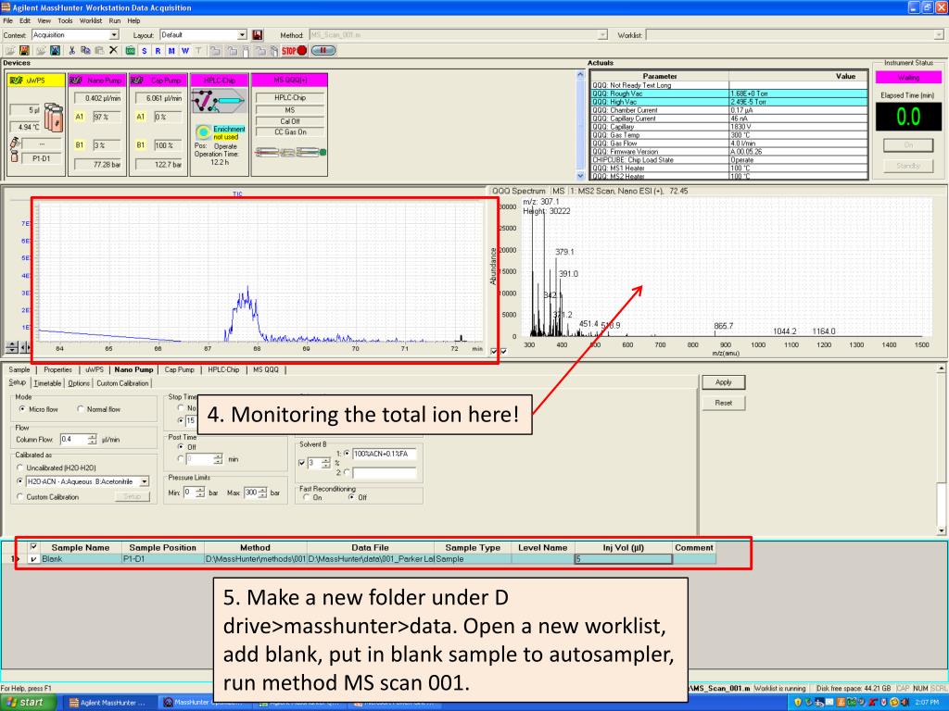Click the blue W toolbar icon

pyautogui.click(x=184, y=50)
